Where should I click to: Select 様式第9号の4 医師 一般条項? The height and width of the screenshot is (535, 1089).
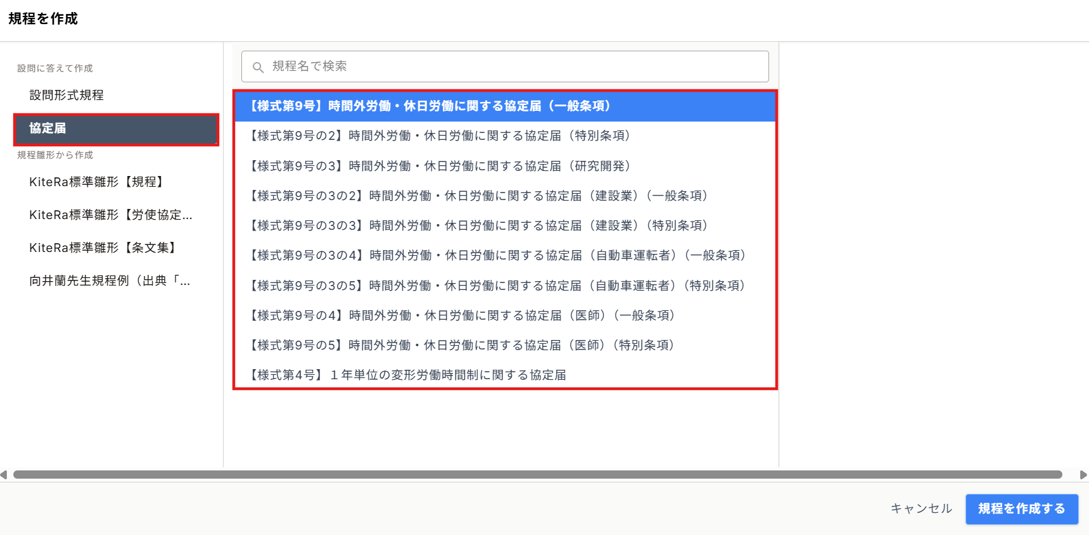coord(505,315)
